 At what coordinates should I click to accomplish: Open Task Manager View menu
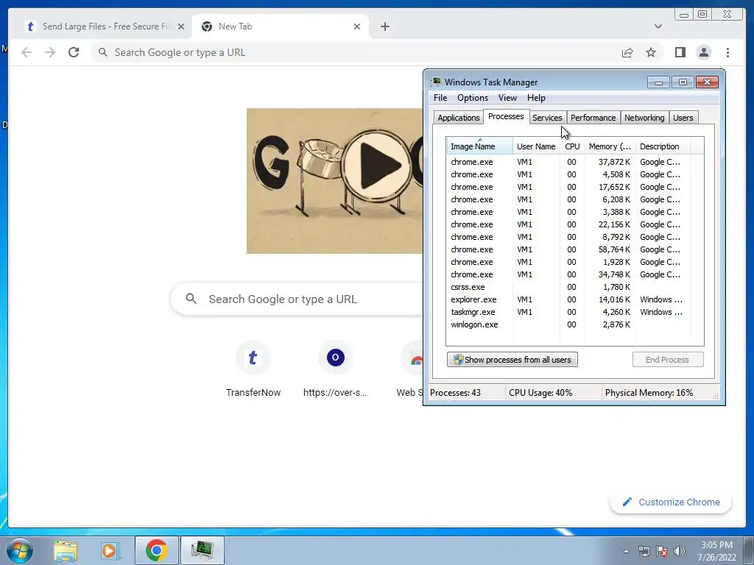tap(507, 98)
